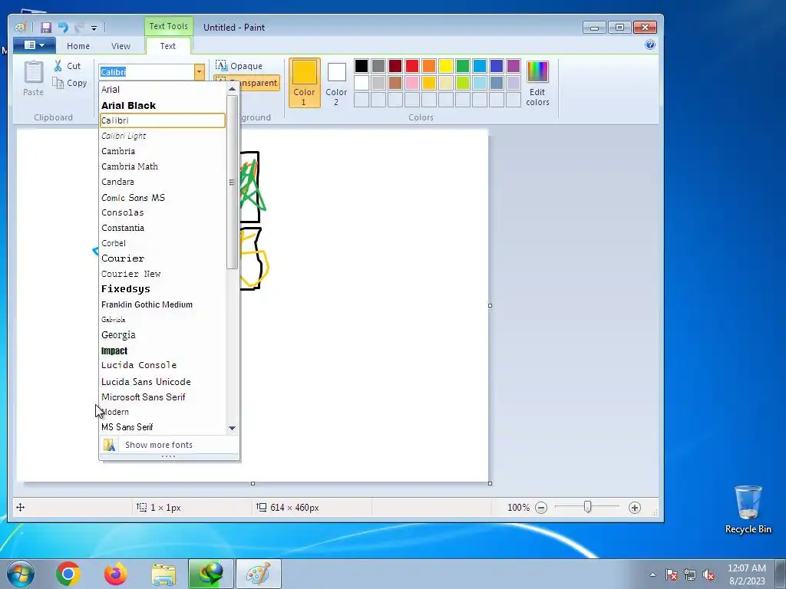This screenshot has width=786, height=589.
Task: Click the zoom in plus button
Action: click(635, 508)
